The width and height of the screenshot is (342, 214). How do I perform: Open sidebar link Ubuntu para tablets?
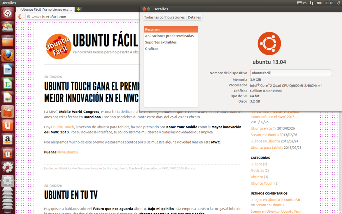coord(267,147)
